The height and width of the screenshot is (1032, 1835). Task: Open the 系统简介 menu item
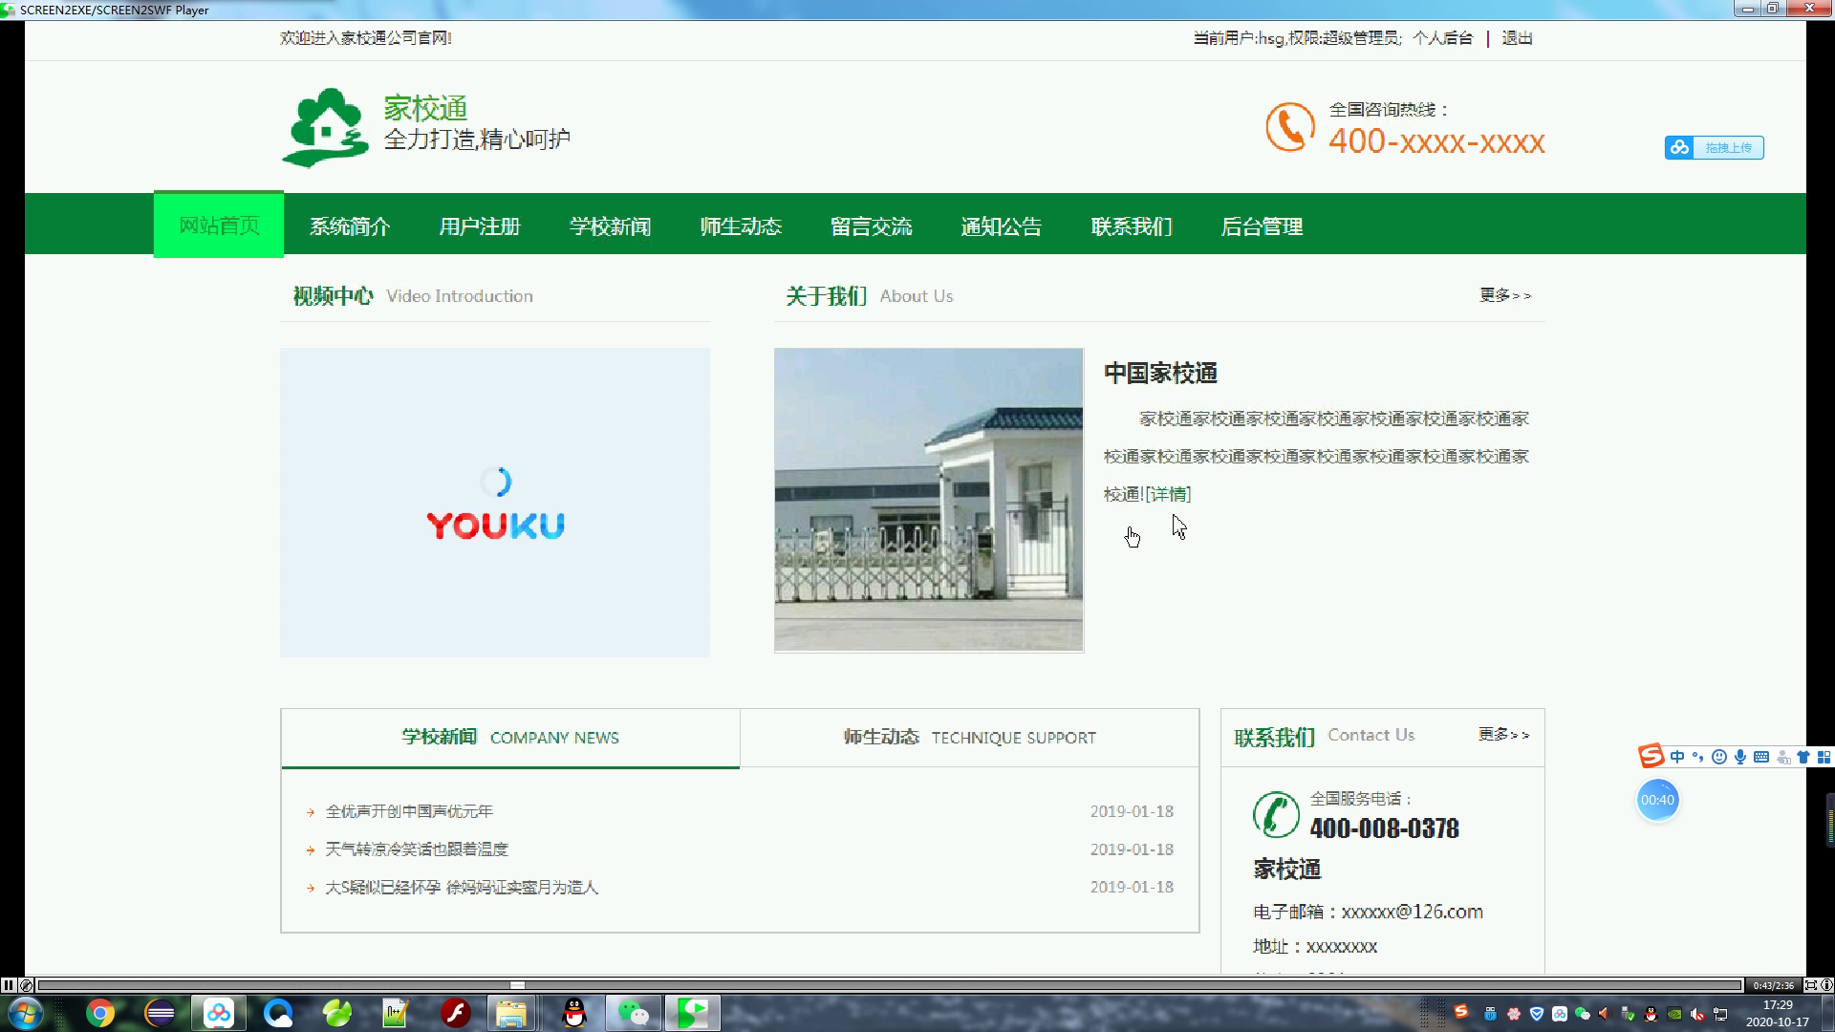click(349, 226)
